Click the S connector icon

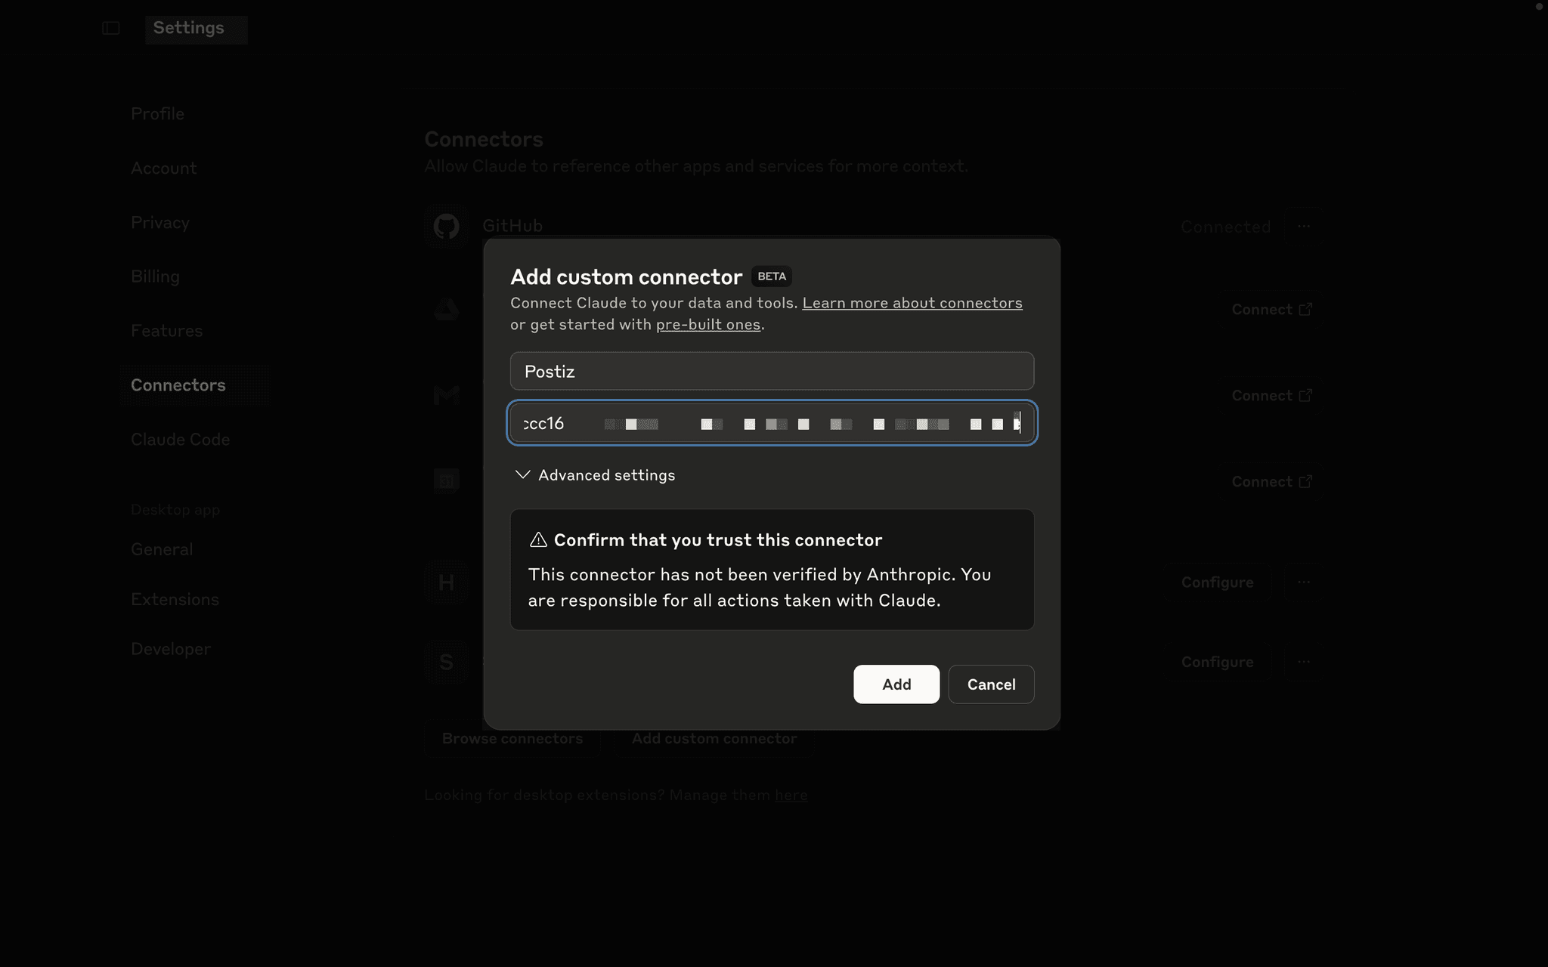[447, 662]
